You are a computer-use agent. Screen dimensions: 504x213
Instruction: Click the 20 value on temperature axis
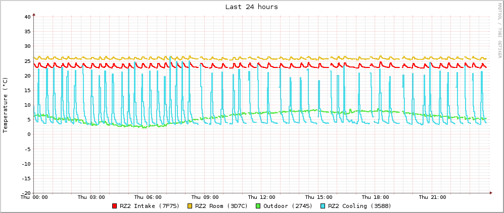pyautogui.click(x=27, y=76)
